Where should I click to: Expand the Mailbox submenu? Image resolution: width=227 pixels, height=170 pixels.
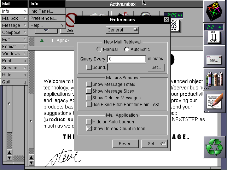(14, 18)
